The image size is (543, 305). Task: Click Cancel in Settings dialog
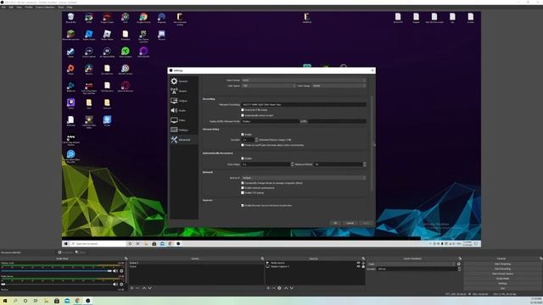350,223
